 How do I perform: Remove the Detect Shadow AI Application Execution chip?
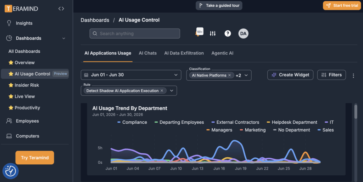pos(162,91)
